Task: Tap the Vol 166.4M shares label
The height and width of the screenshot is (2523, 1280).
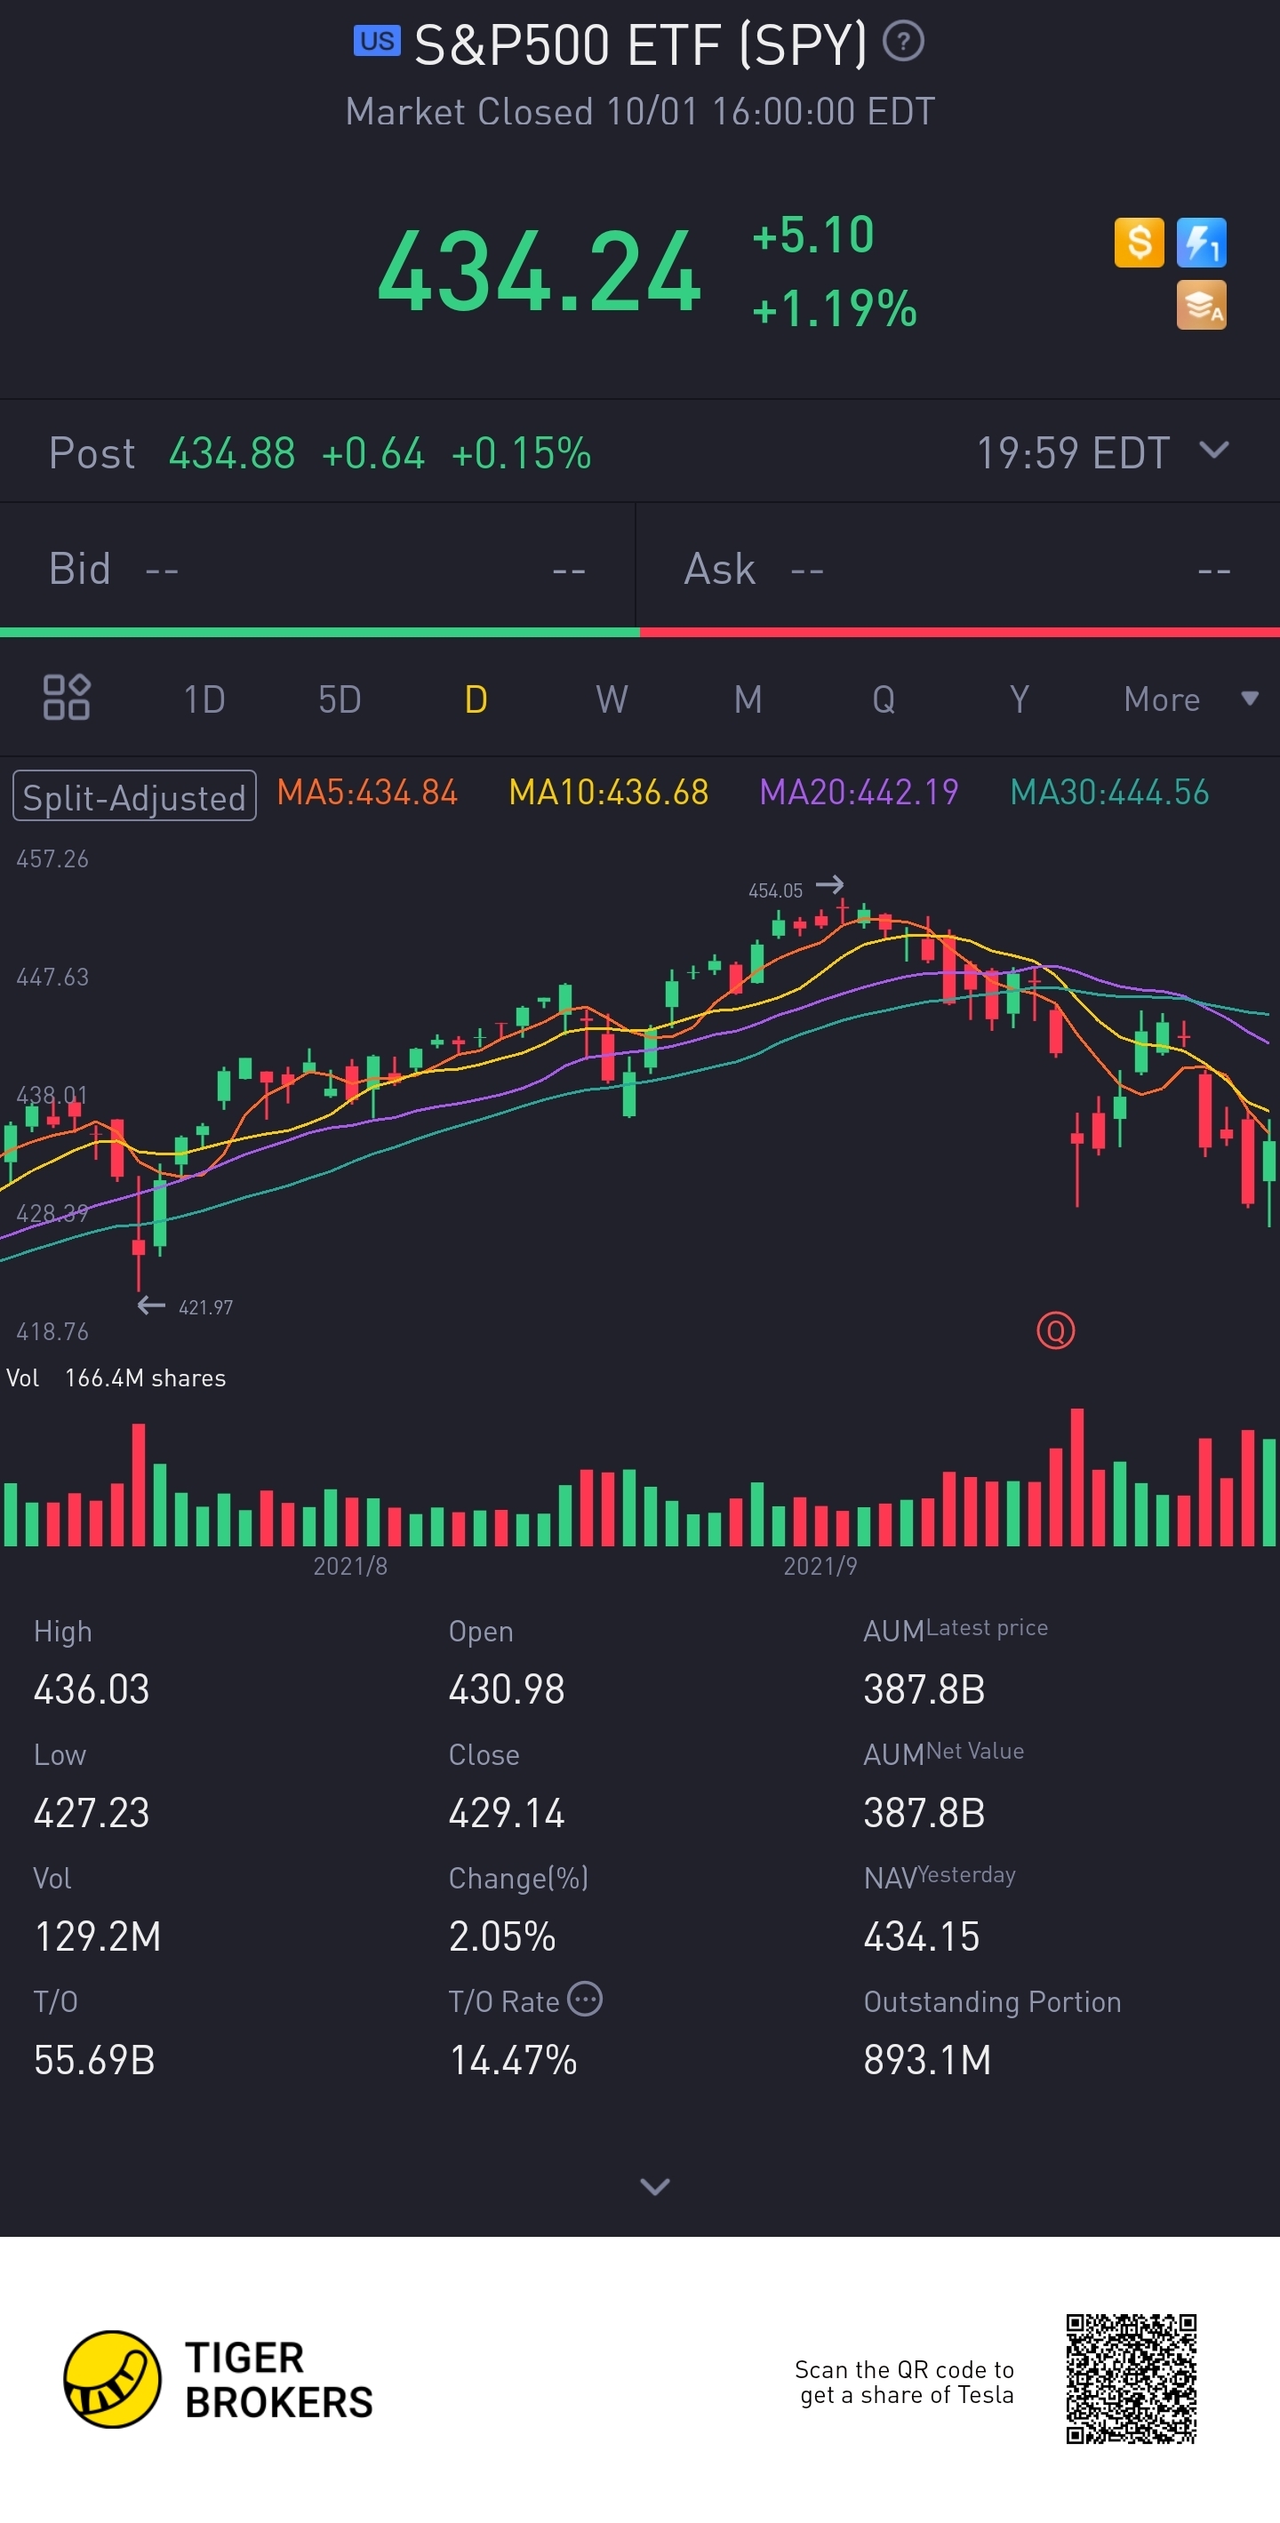Action: (x=116, y=1378)
